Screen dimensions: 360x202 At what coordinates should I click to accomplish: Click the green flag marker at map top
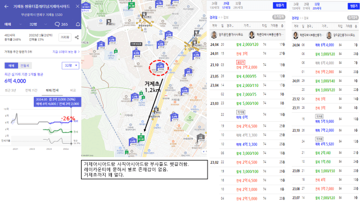point(132,5)
